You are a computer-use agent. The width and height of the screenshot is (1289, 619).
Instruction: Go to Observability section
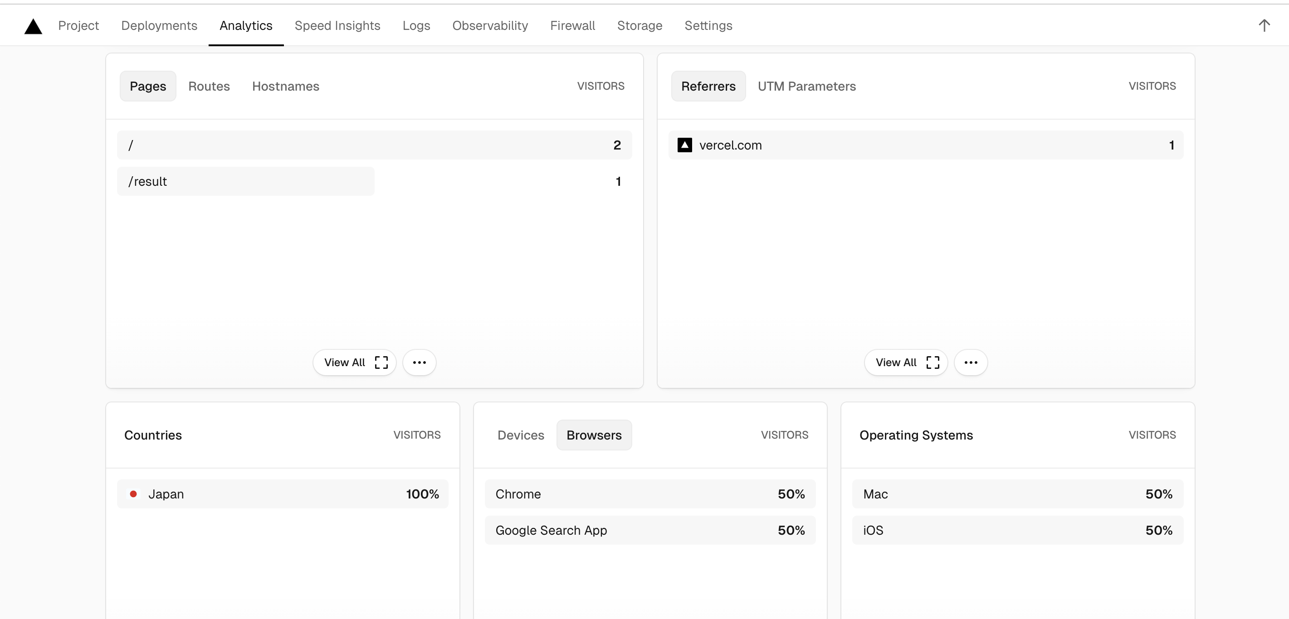[490, 25]
